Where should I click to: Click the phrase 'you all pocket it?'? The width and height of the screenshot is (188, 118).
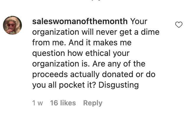click(x=64, y=85)
